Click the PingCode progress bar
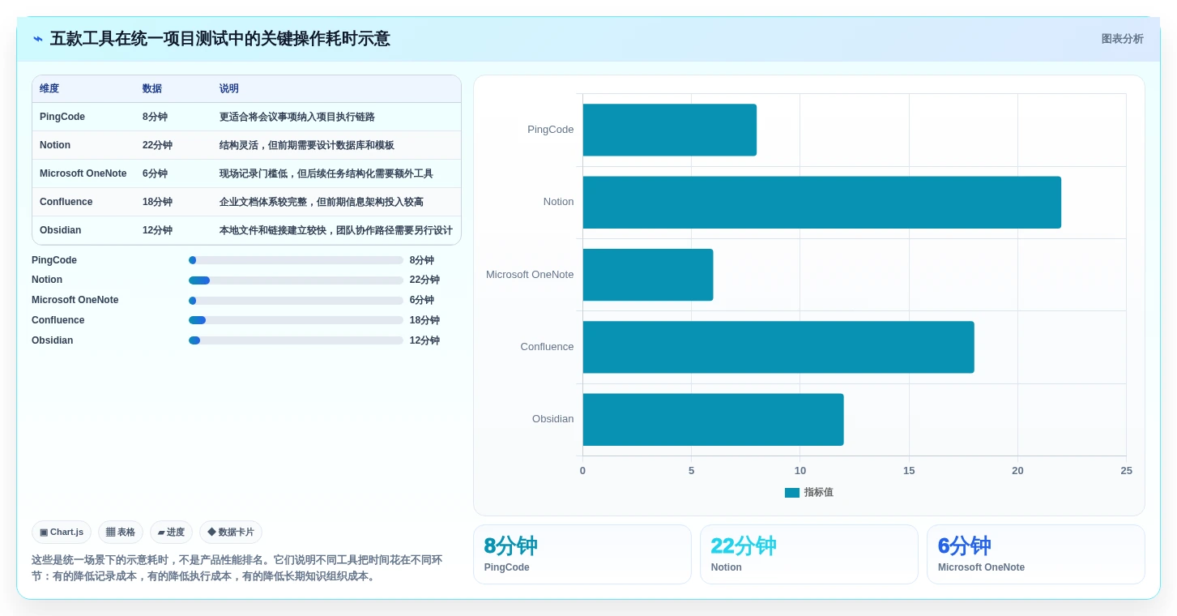Image resolution: width=1177 pixels, height=616 pixels. click(x=296, y=260)
